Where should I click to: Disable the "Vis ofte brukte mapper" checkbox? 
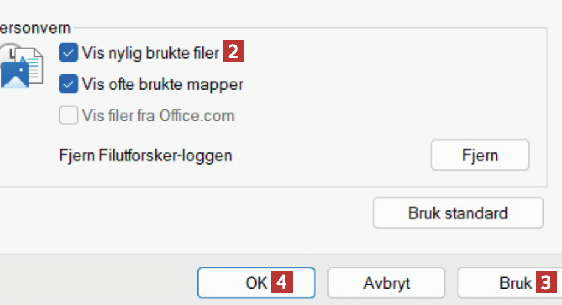(x=68, y=84)
